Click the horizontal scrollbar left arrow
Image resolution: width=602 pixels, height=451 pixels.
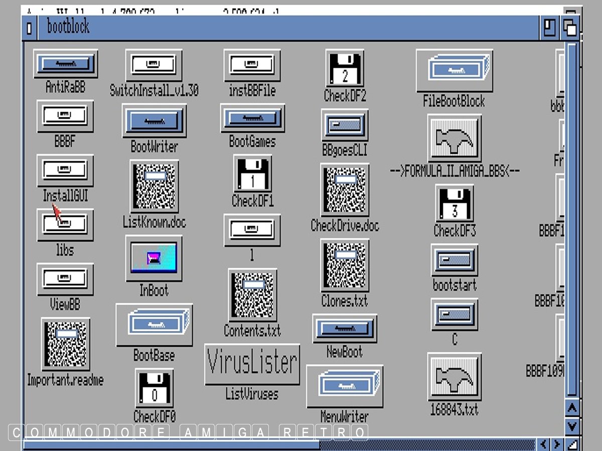(x=544, y=444)
